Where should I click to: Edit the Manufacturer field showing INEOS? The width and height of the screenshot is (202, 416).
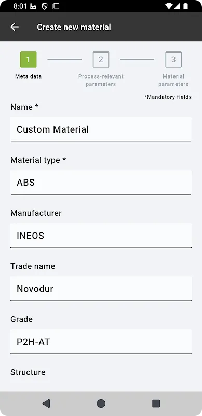coord(101,236)
